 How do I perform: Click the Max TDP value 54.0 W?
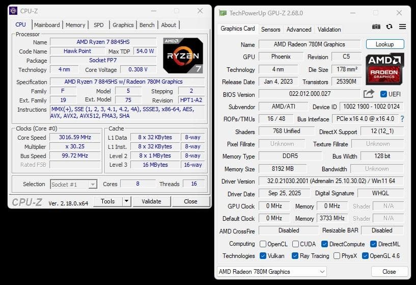pos(145,51)
